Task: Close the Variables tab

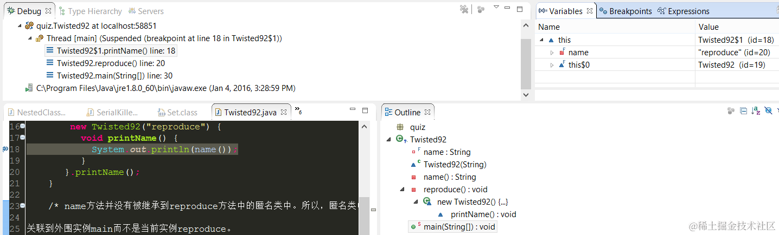Action: click(589, 11)
